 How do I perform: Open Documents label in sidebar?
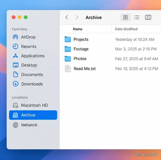click(x=32, y=74)
